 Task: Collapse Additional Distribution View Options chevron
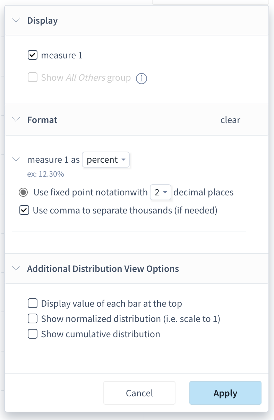click(16, 269)
